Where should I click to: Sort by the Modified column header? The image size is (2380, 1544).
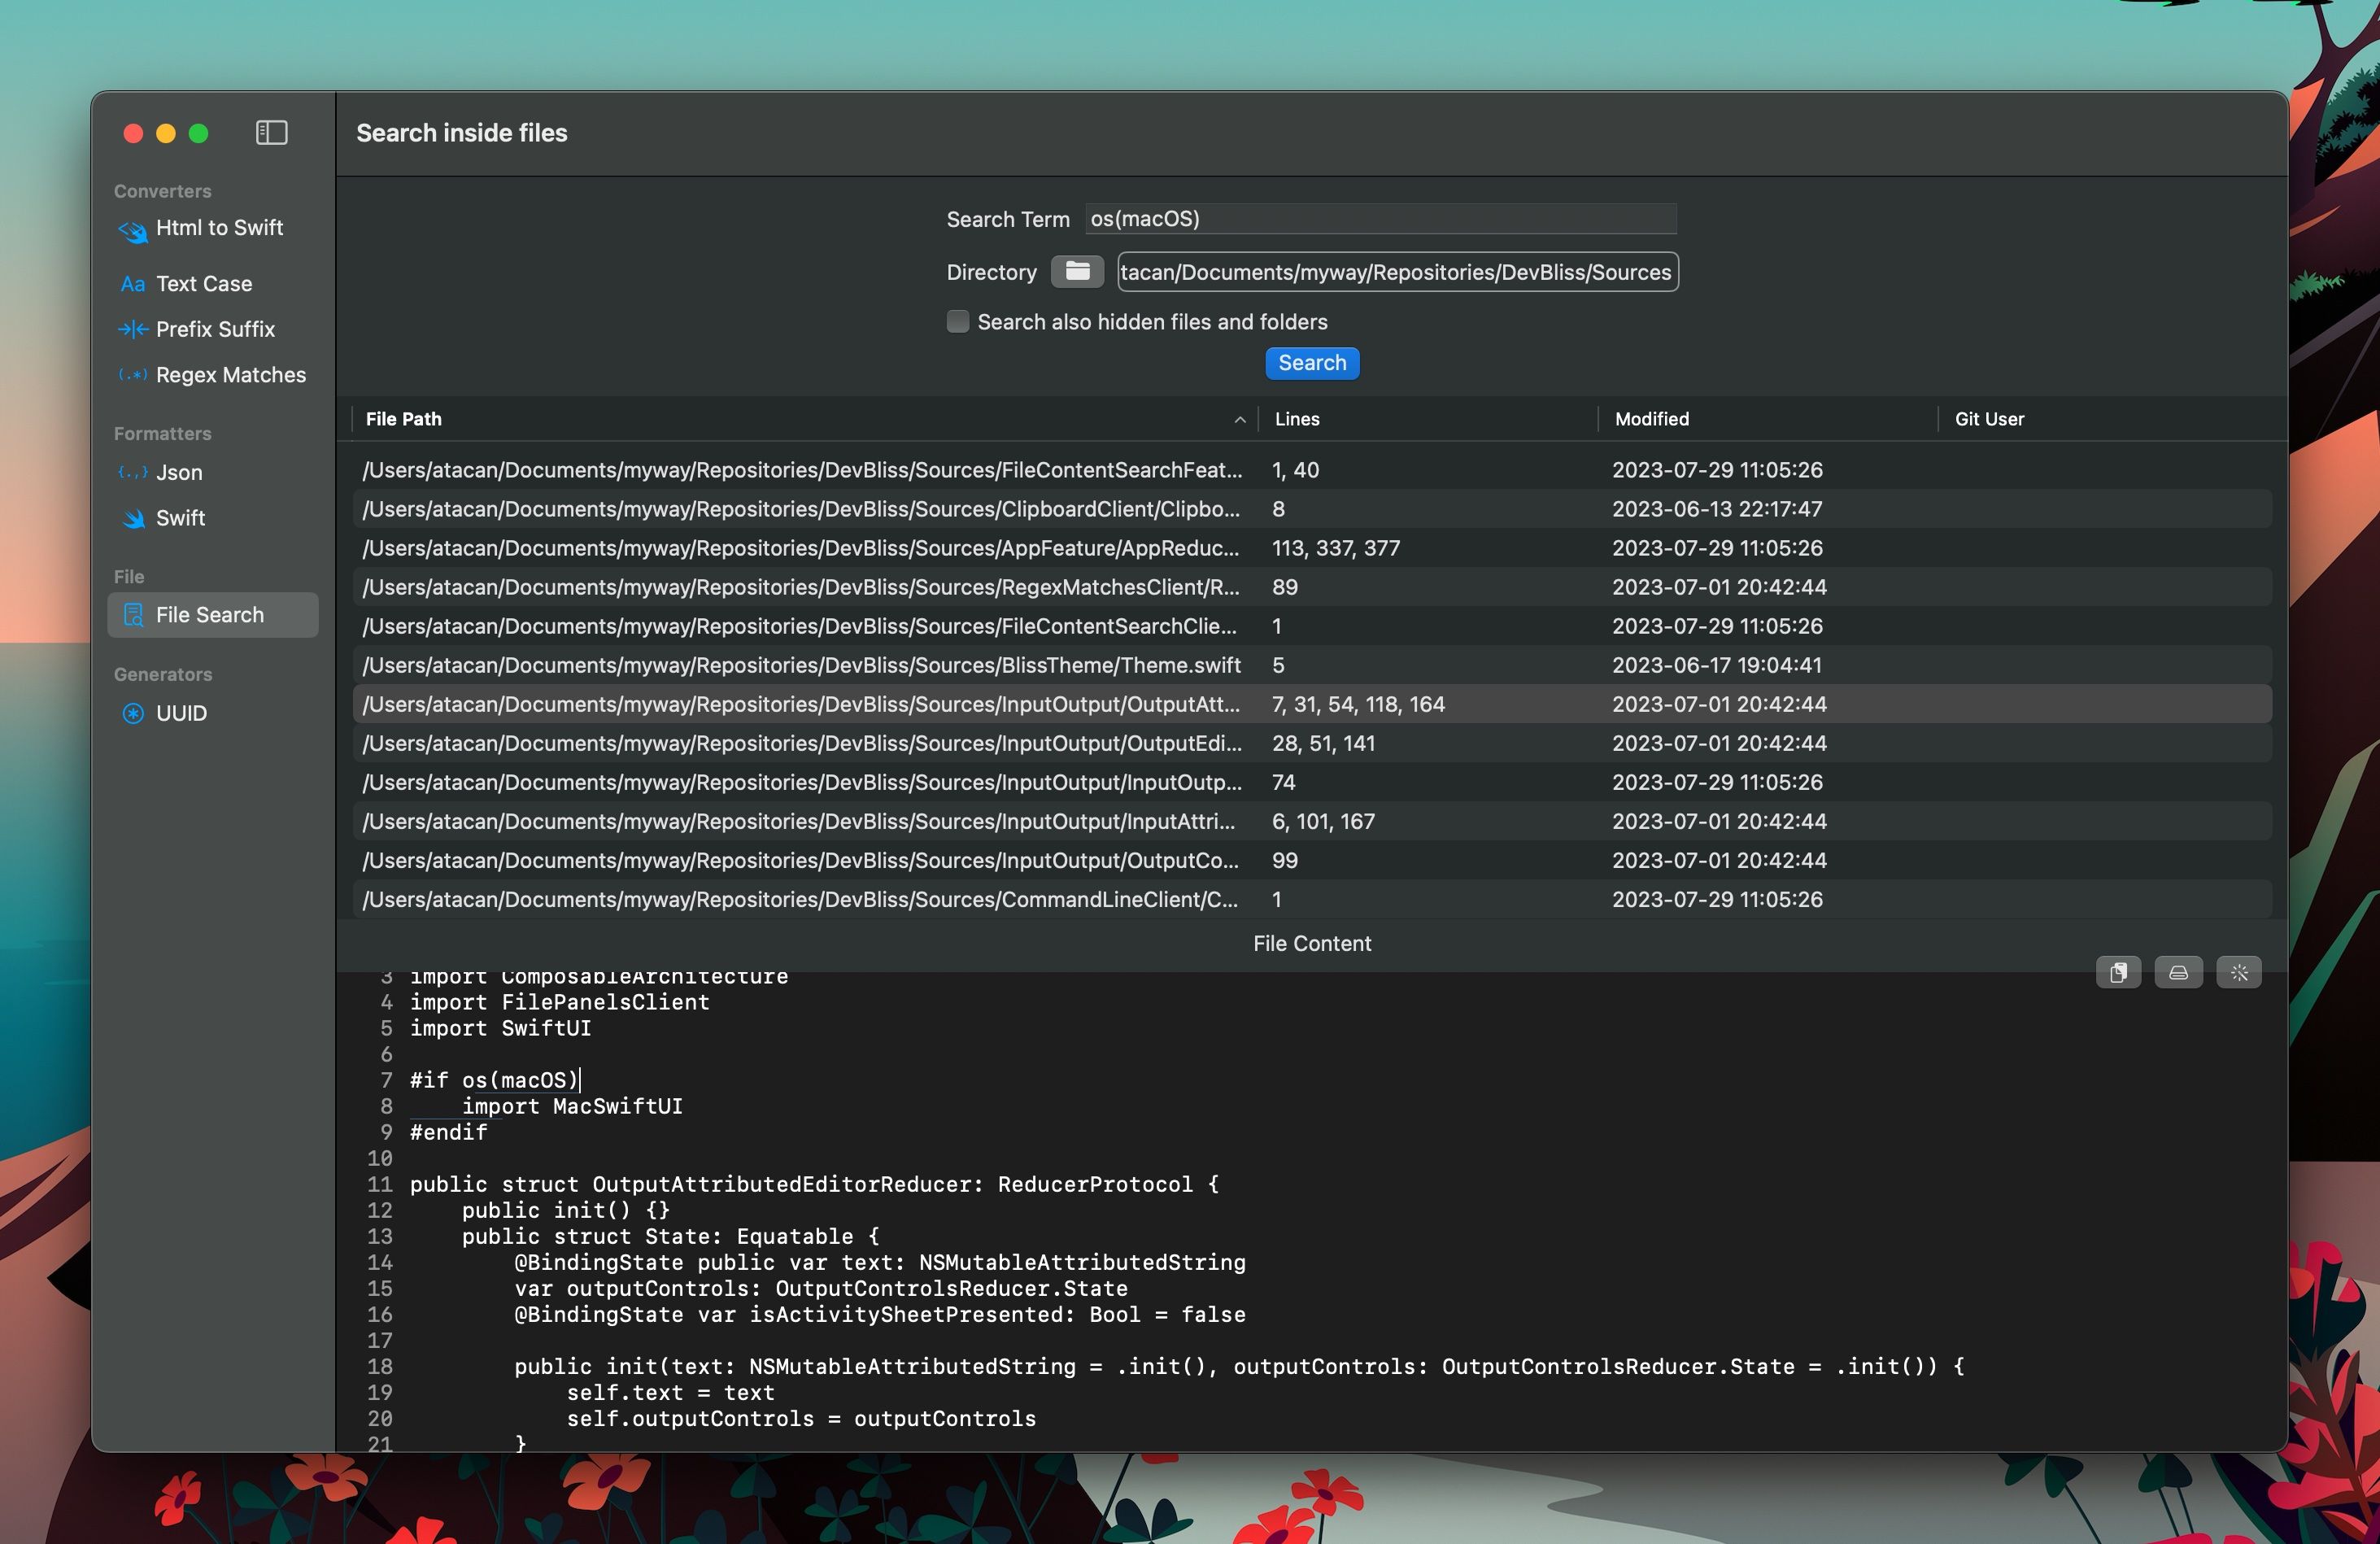tap(1767, 419)
